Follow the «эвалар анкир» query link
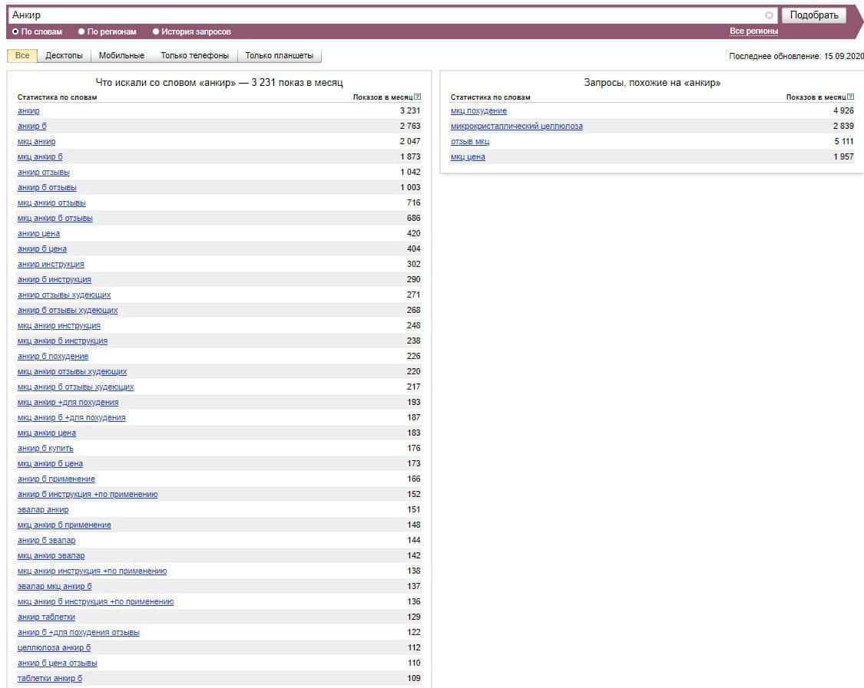This screenshot has height=688, width=864. [43, 510]
